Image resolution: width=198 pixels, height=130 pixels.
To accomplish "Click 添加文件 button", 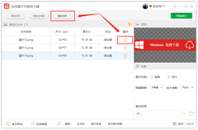I will pos(15,16).
